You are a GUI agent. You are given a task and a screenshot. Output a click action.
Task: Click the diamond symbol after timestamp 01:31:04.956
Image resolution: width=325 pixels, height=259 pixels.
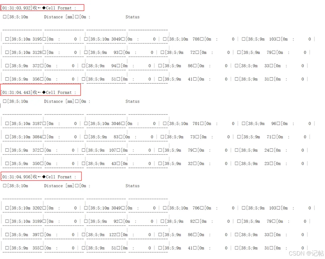pos(44,177)
